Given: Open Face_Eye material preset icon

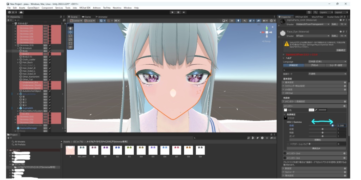Looking at the screenshot, I should point(343,32).
